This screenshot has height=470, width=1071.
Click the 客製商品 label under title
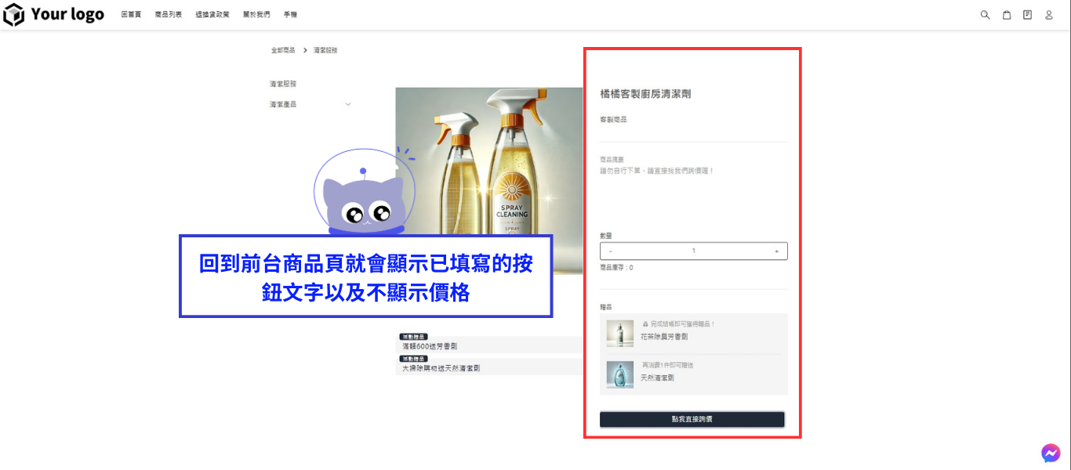[613, 120]
